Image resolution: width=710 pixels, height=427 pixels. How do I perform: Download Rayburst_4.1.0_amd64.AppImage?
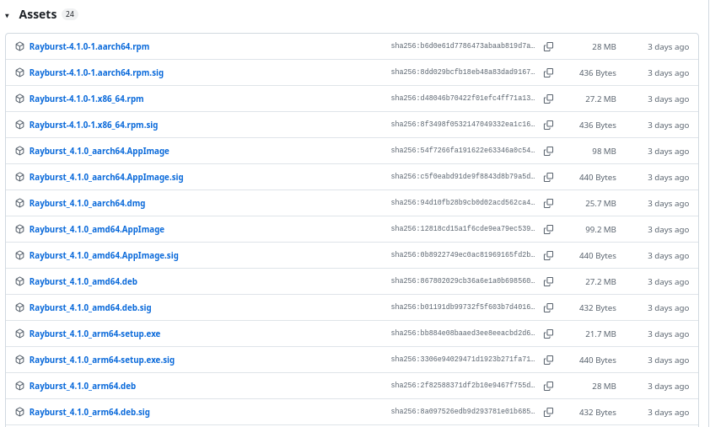pyautogui.click(x=97, y=229)
